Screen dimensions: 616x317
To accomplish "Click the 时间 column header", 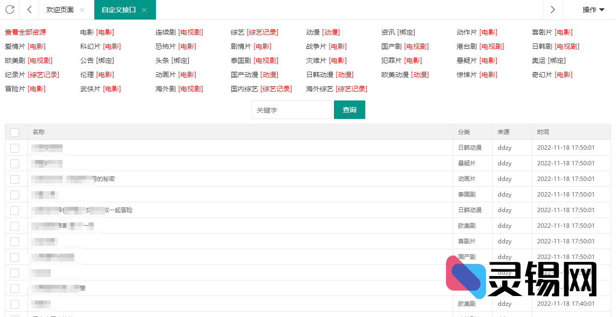I will coord(543,132).
